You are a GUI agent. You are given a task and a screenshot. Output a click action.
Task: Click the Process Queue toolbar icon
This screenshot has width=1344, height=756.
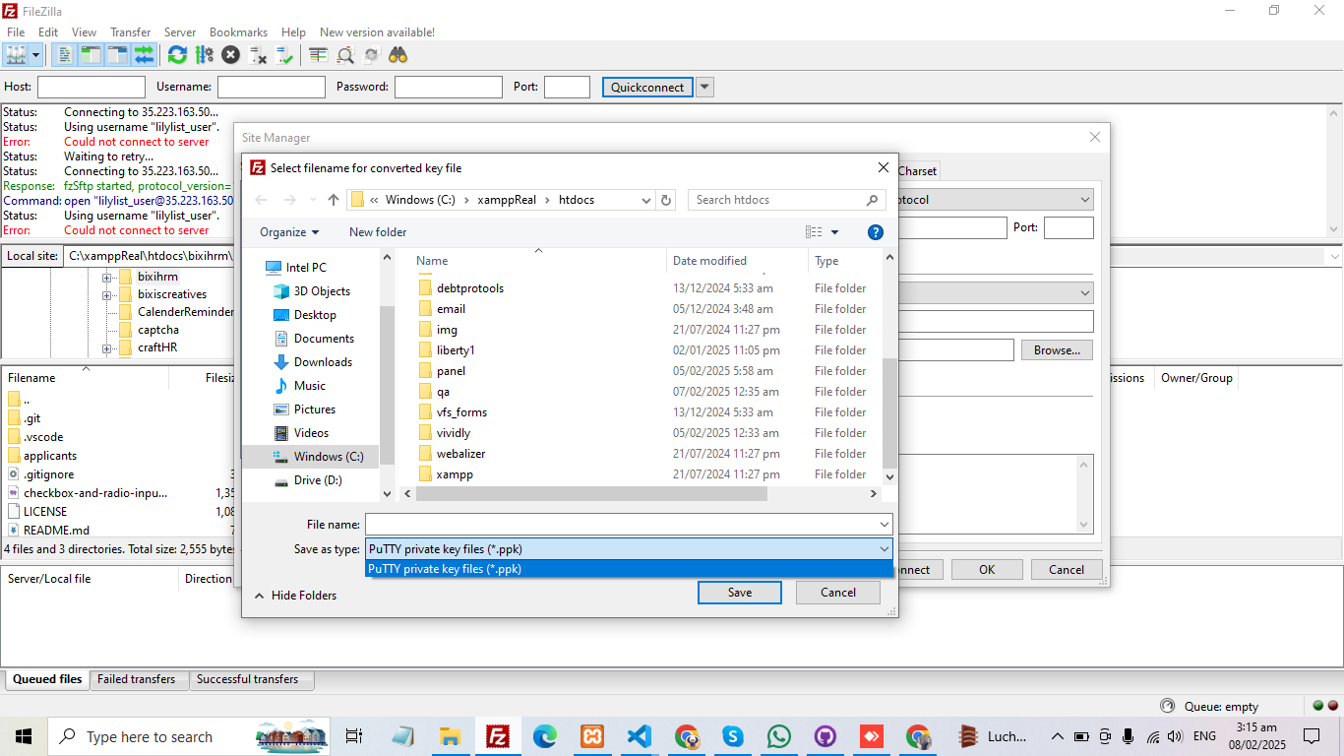pos(204,55)
